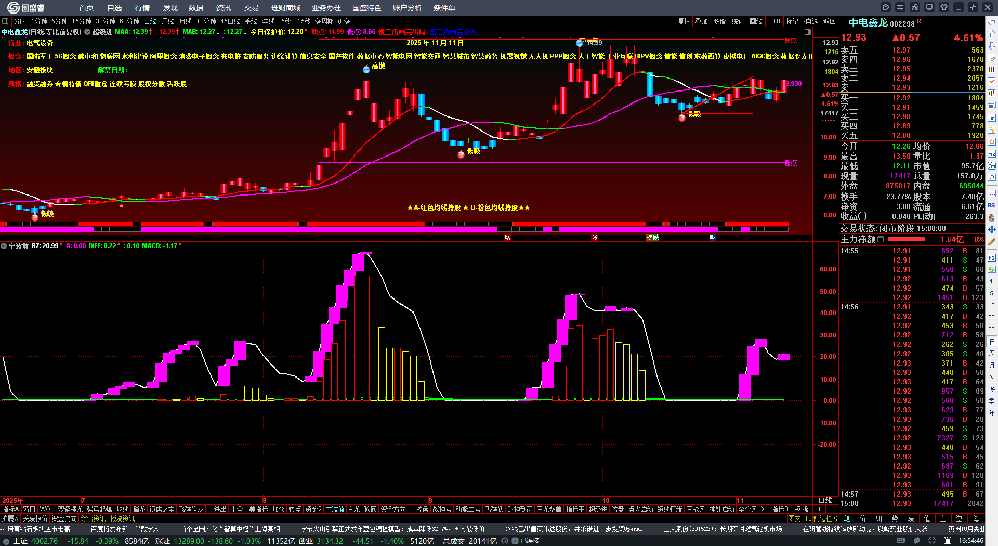Toggle the 叠加 overlay option

tap(702, 21)
